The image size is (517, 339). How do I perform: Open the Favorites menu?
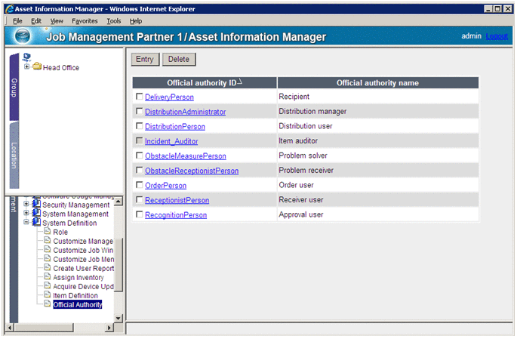pos(85,20)
